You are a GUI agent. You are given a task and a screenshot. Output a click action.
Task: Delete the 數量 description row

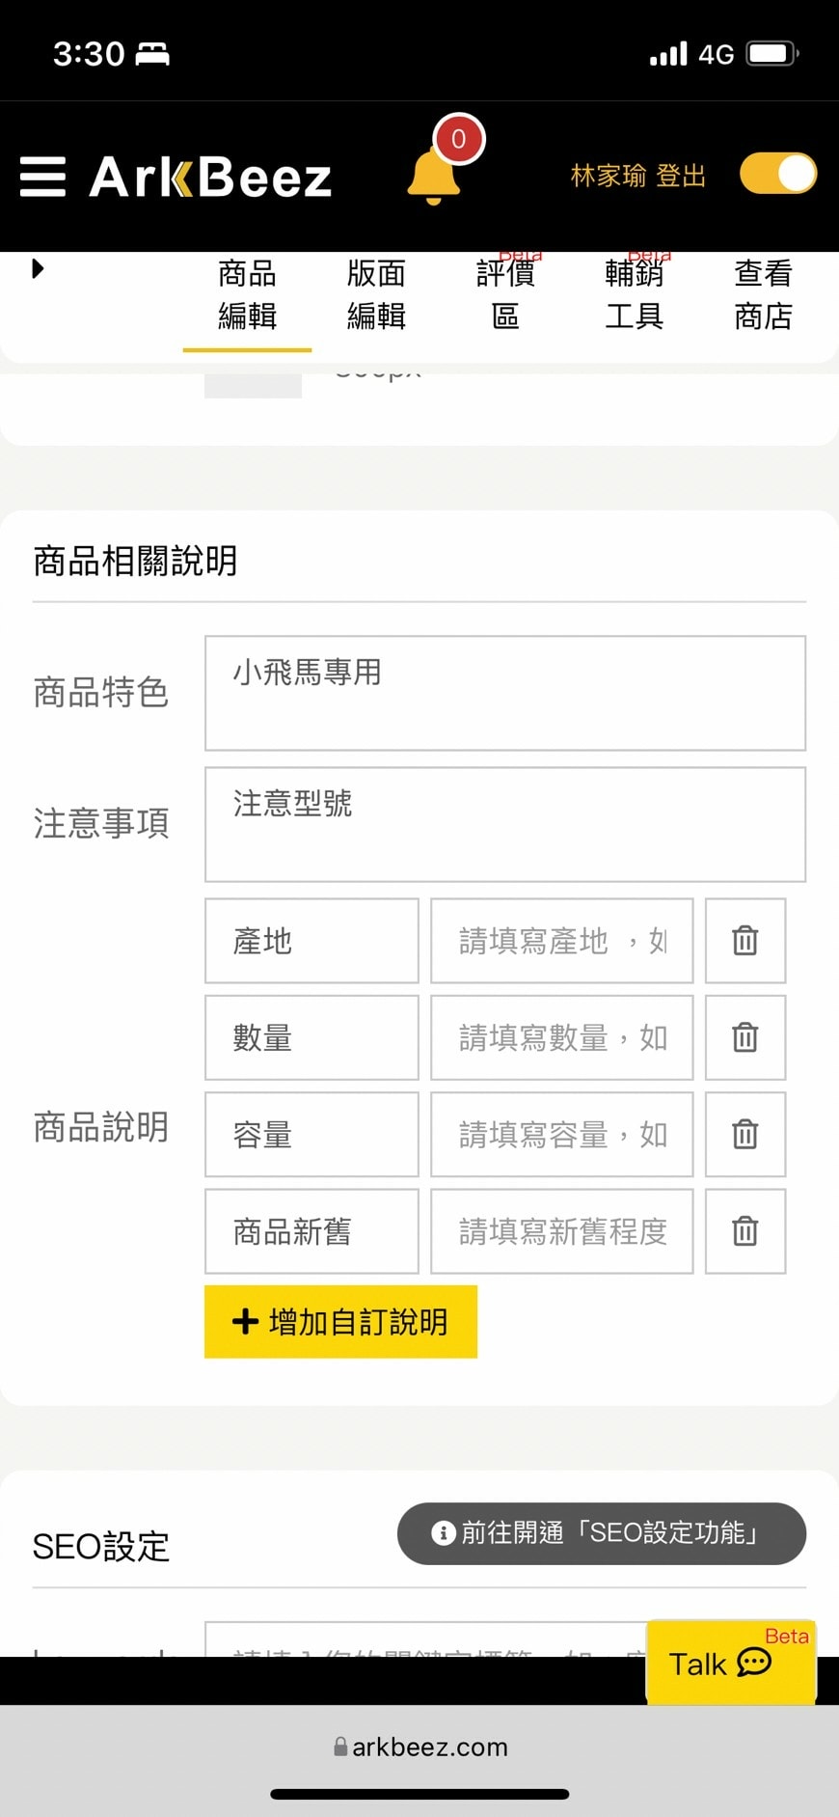[745, 1037]
